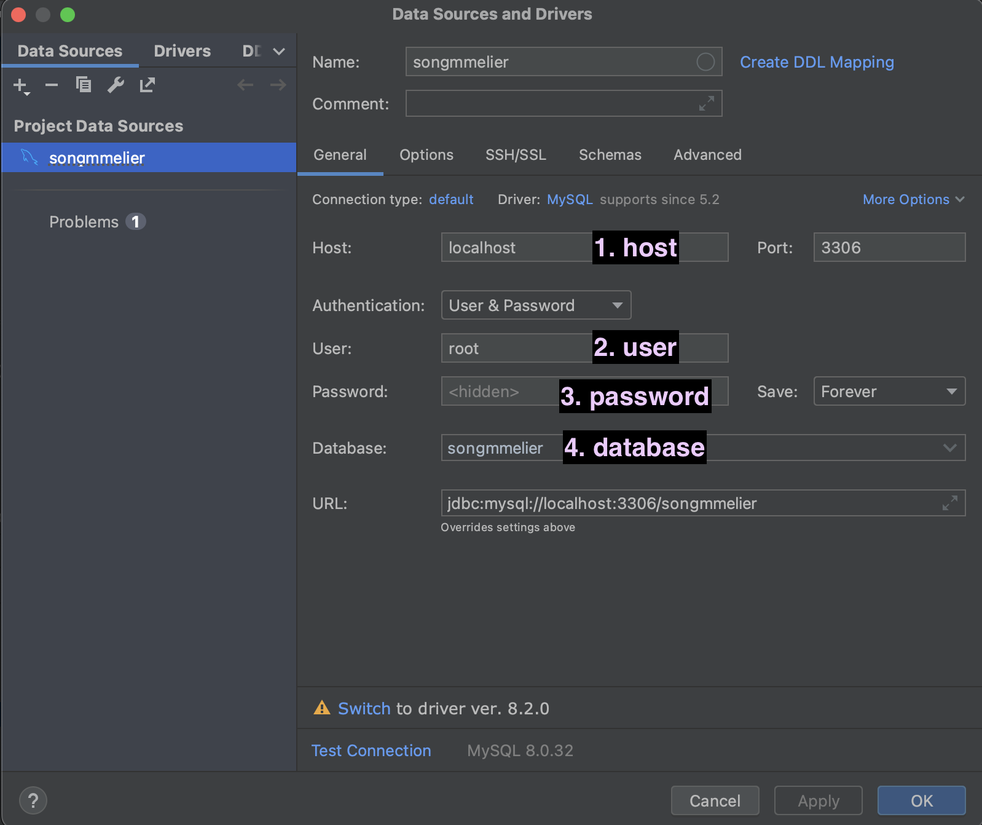
Task: Click the Apply button
Action: [818, 800]
